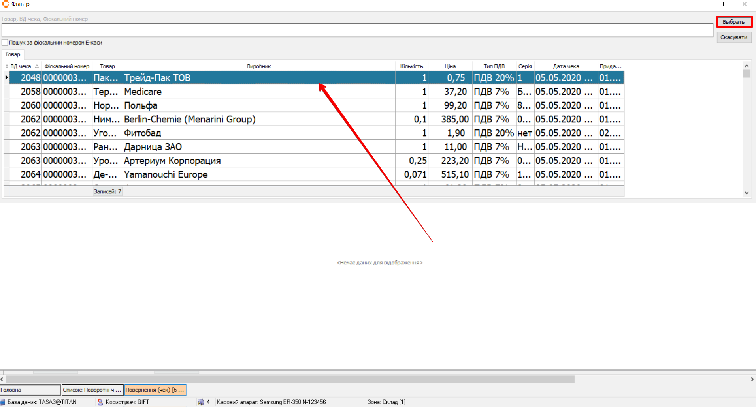This screenshot has height=407, width=756.
Task: Click the current row indicator arrow
Action: click(x=6, y=77)
